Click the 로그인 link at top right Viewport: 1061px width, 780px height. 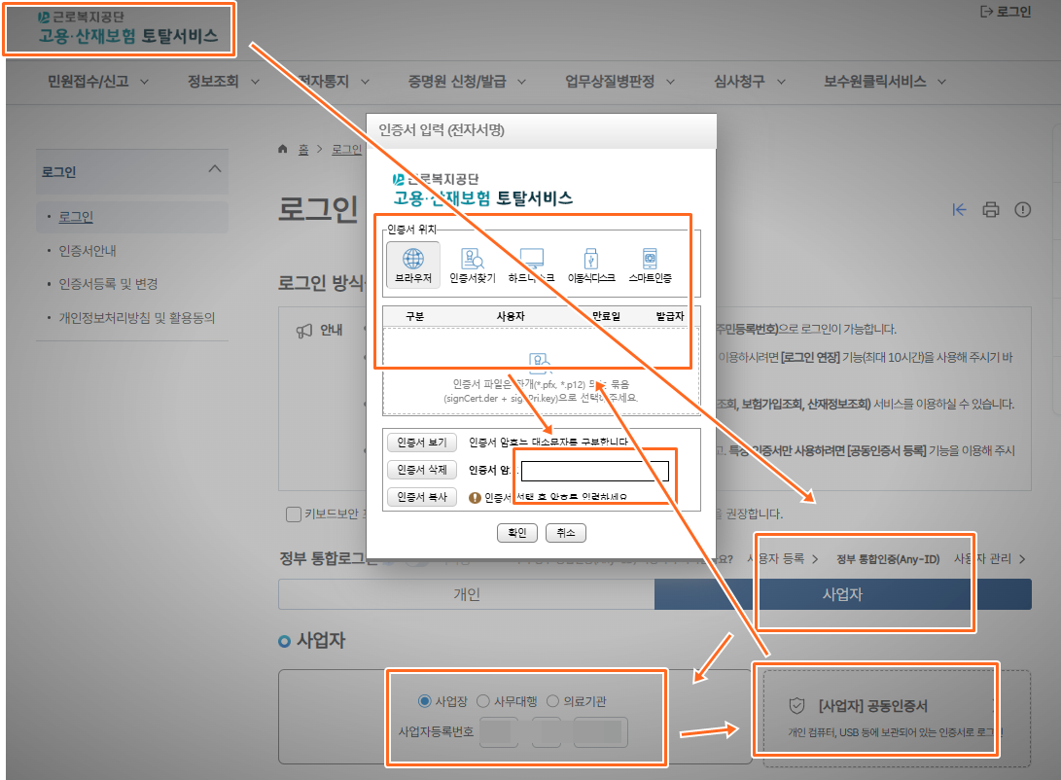1006,12
